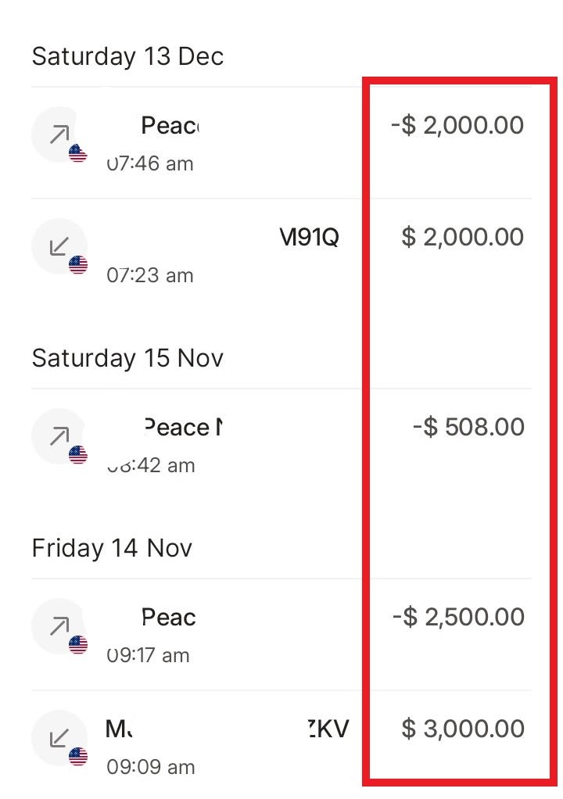The image size is (563, 799).
Task: Click the Friday 14 Nov date header
Action: click(112, 548)
